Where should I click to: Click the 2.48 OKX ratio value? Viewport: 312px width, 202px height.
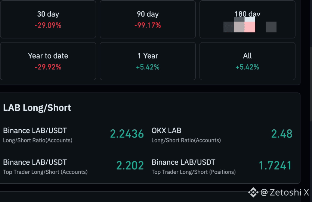coord(282,134)
